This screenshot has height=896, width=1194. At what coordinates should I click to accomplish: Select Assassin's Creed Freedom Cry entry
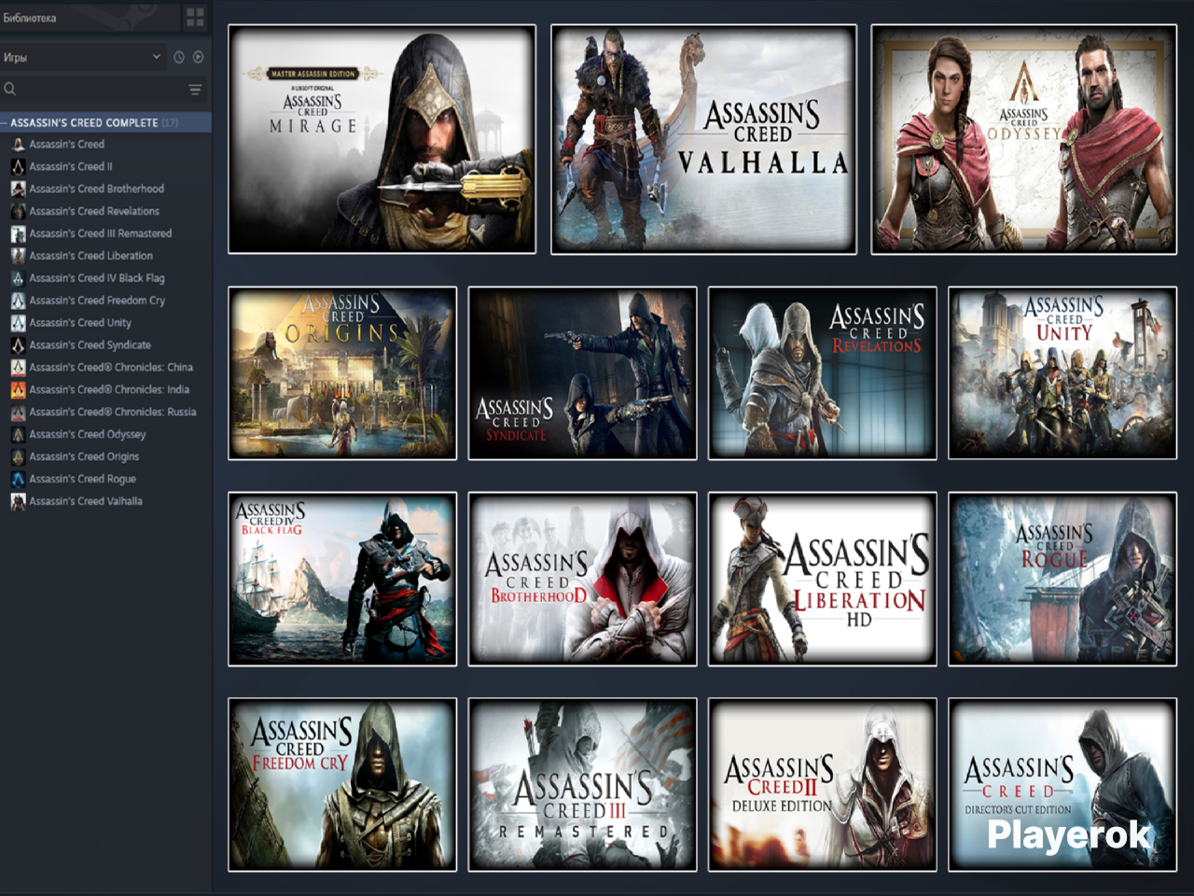tap(97, 301)
